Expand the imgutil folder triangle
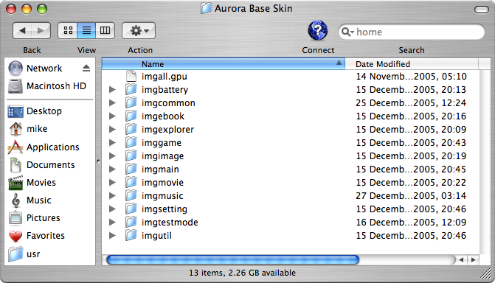 click(112, 235)
